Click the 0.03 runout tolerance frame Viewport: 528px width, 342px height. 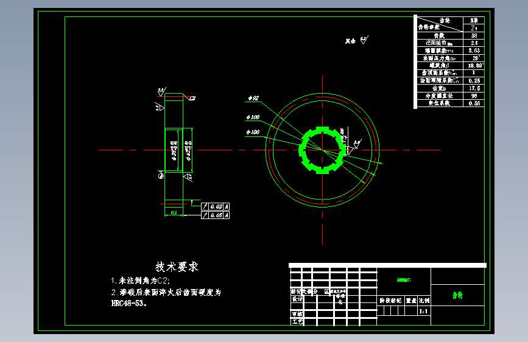(x=215, y=206)
